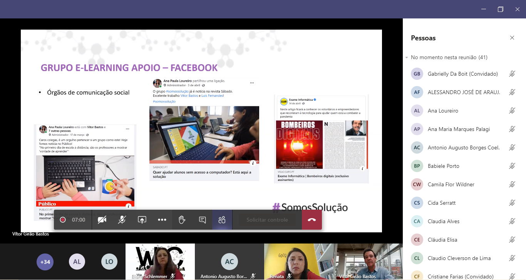Select AF avatar of ALESSANDRO JOSÉ

pyautogui.click(x=417, y=92)
